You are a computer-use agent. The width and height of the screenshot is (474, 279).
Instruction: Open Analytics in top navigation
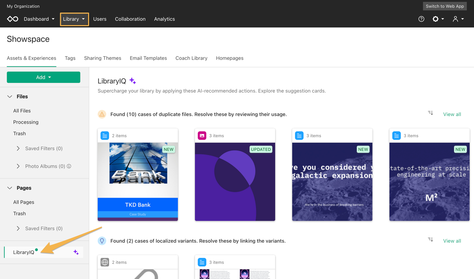click(164, 19)
